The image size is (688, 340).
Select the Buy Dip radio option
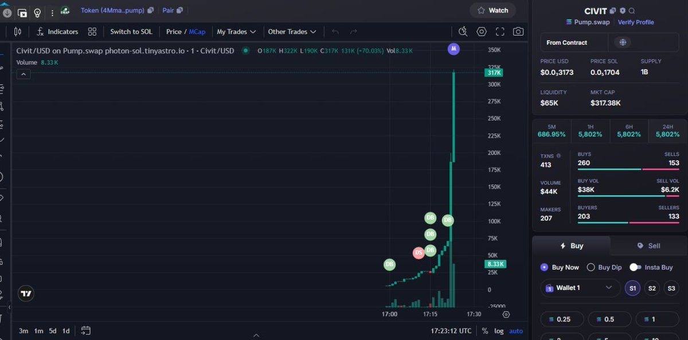pos(591,267)
